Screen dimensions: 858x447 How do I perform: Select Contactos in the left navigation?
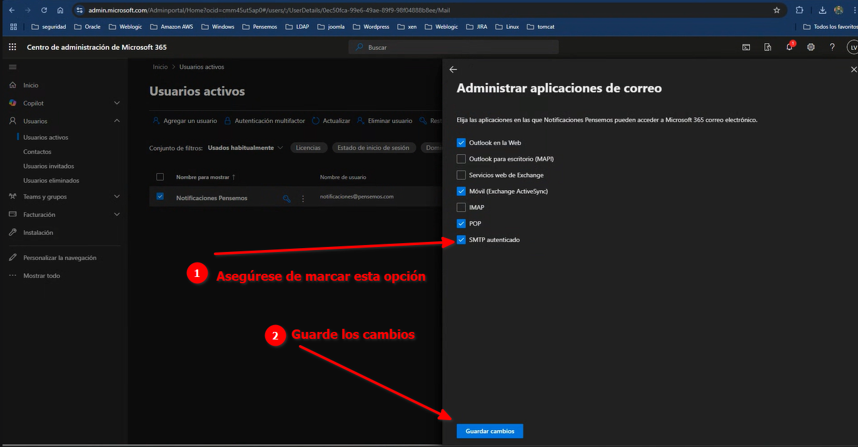(38, 152)
